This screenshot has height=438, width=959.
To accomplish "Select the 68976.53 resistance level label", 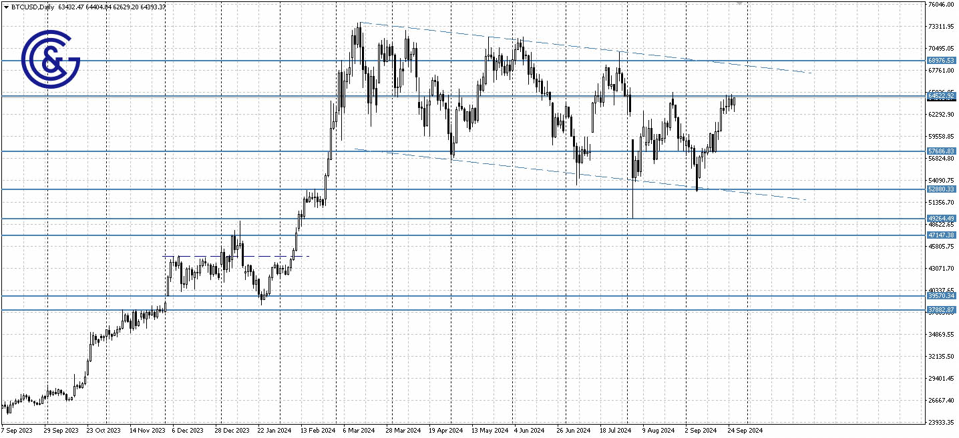I will coord(942,60).
